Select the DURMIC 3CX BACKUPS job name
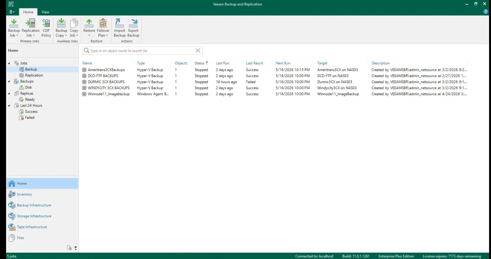Screen dimensions: 491x259 click(106, 82)
